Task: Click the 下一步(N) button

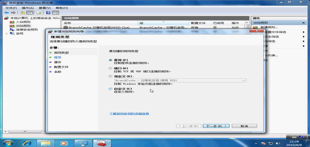Action: pyautogui.click(x=216, y=126)
